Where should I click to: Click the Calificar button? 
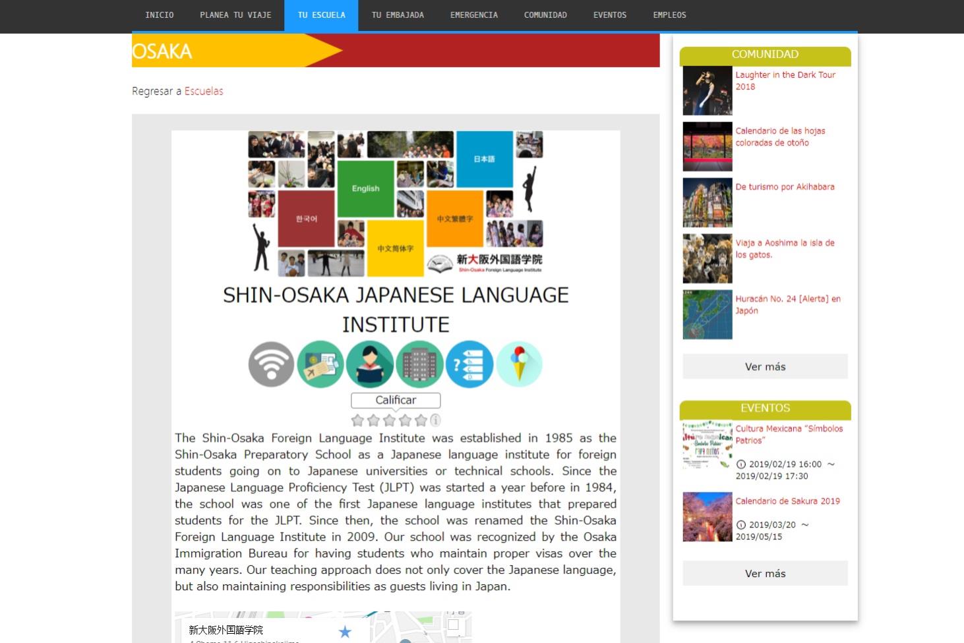point(396,400)
